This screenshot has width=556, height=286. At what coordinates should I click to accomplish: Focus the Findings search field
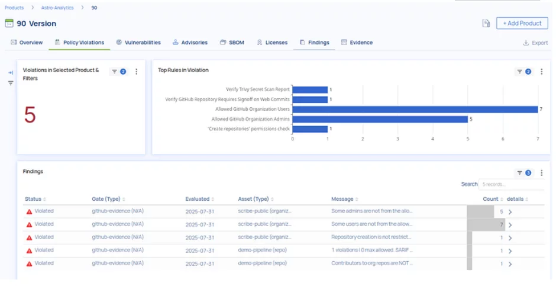coord(511,184)
